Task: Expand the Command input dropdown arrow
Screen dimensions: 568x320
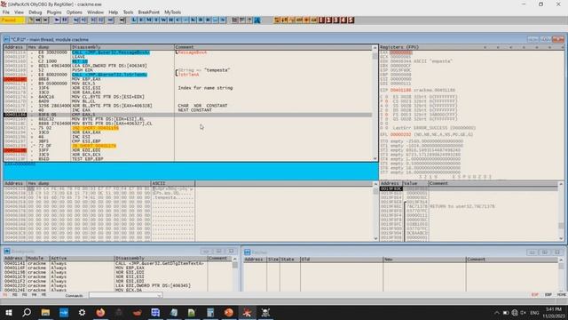Action: point(159,296)
